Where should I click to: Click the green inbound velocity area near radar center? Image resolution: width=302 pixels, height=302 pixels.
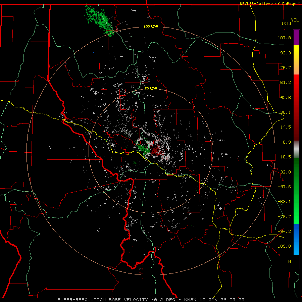pos(143,148)
